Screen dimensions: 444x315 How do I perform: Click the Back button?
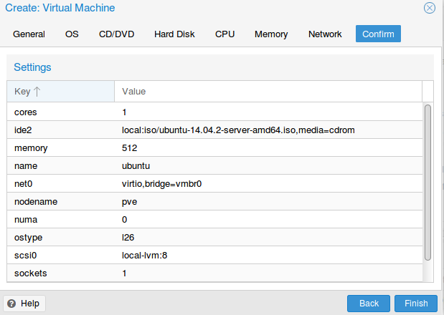pyautogui.click(x=369, y=304)
